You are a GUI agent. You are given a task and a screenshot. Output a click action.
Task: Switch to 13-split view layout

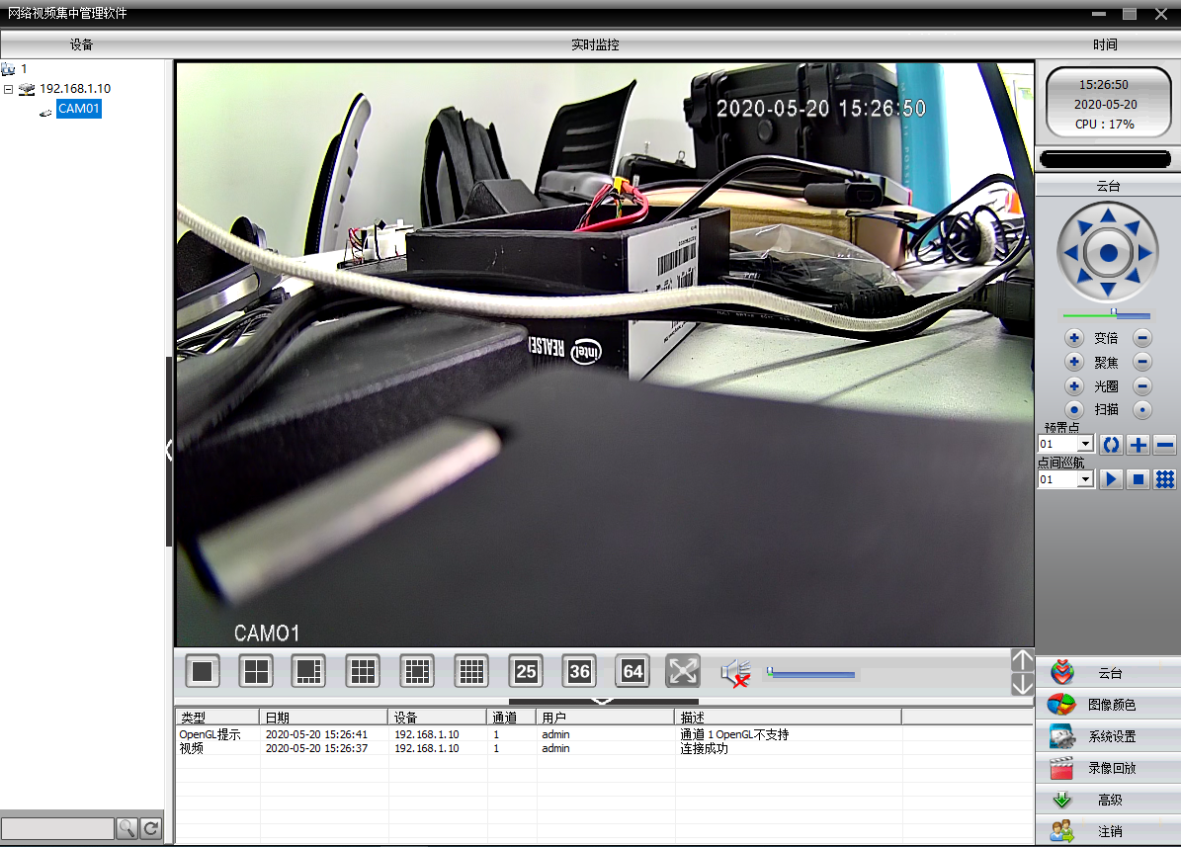click(417, 671)
